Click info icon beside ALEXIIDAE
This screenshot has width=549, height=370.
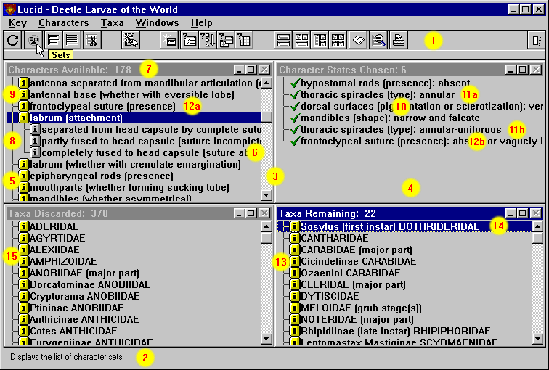(x=23, y=250)
